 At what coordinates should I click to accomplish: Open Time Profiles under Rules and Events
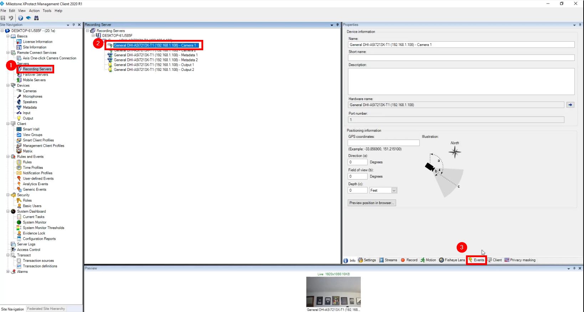click(33, 168)
